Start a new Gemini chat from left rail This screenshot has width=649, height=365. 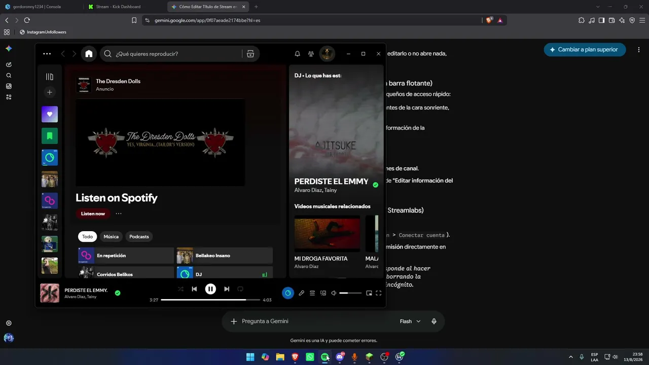[x=9, y=65]
